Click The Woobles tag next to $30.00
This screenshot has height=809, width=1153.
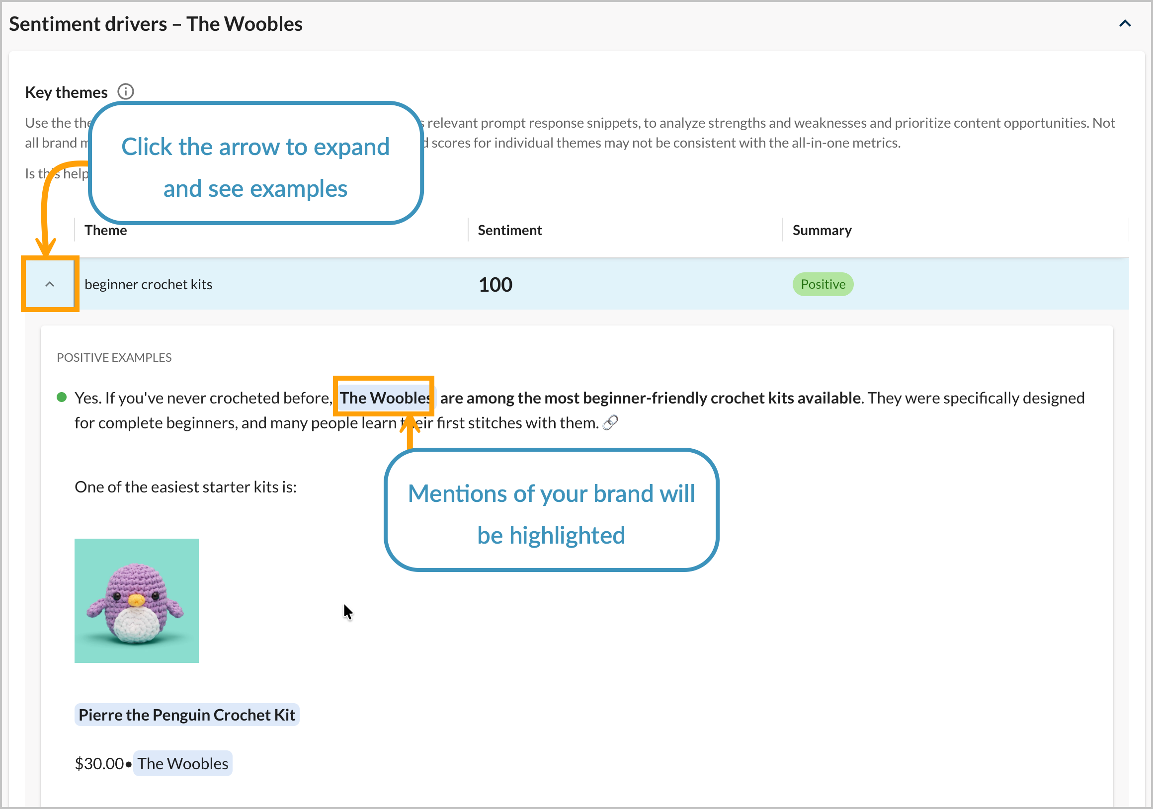pyautogui.click(x=183, y=763)
